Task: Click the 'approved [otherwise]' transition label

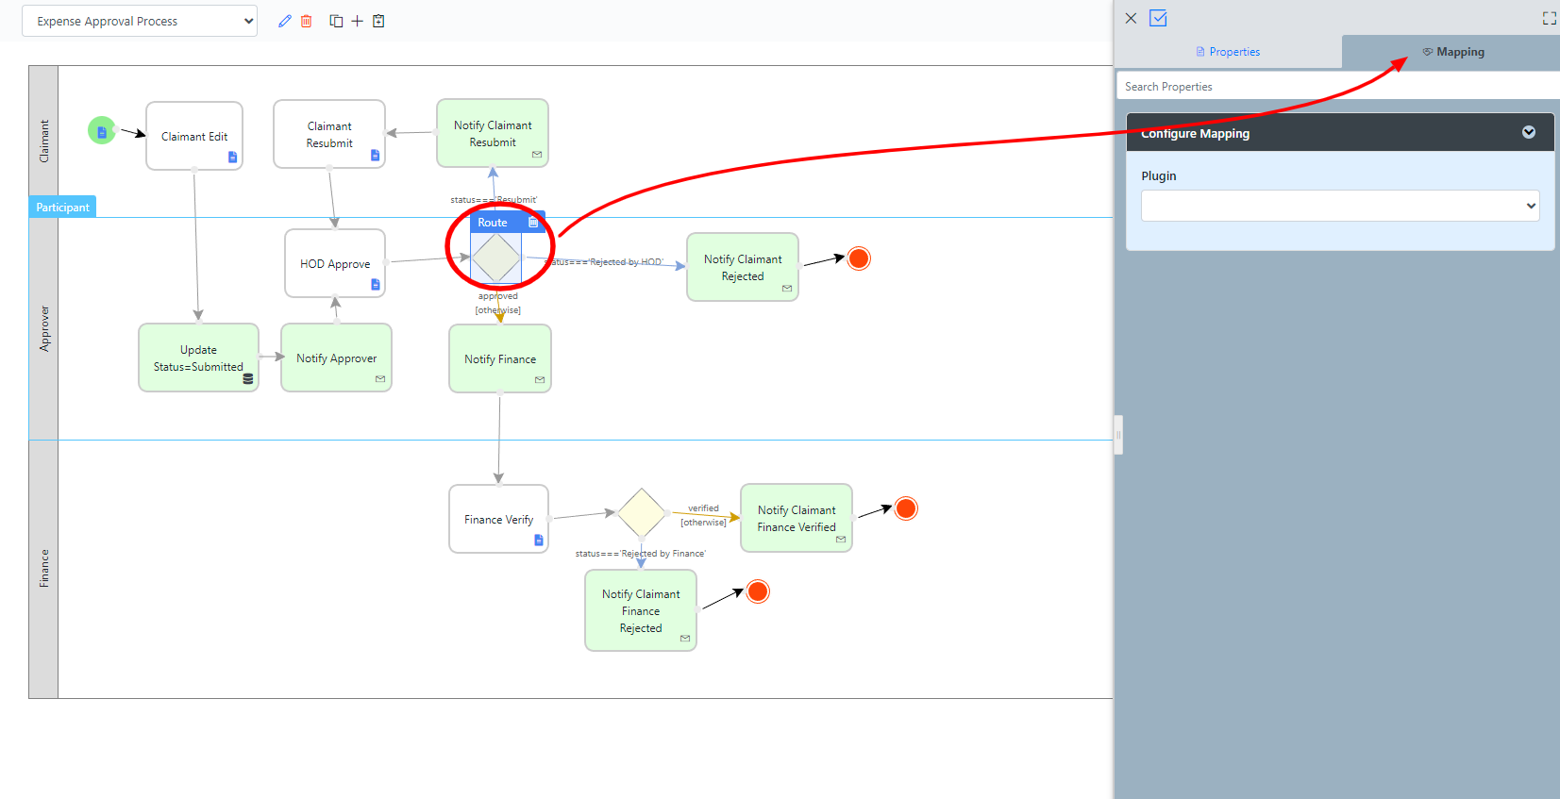Action: (497, 303)
